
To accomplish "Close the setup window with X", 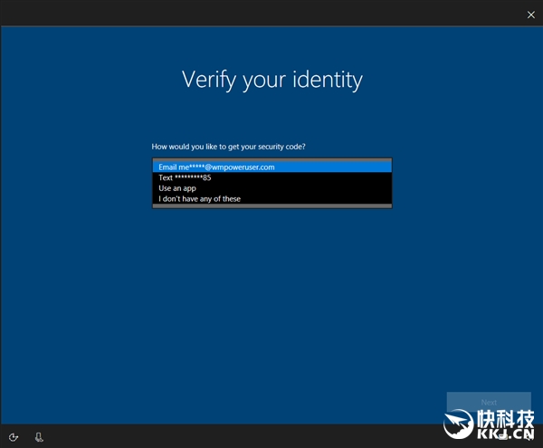I will point(530,14).
